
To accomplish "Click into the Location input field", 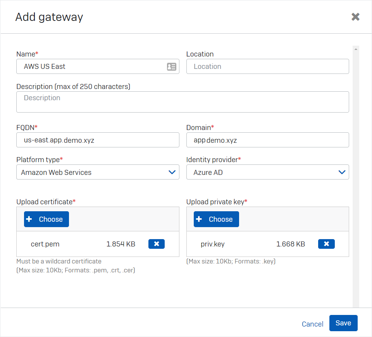I will [267, 67].
